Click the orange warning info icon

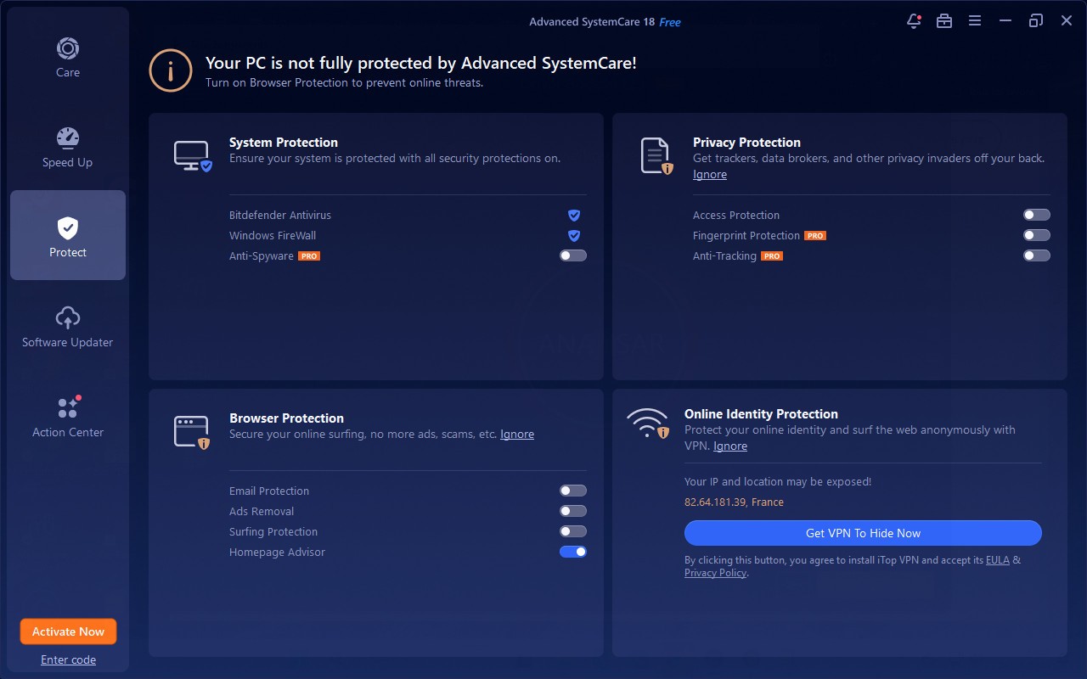[x=170, y=70]
